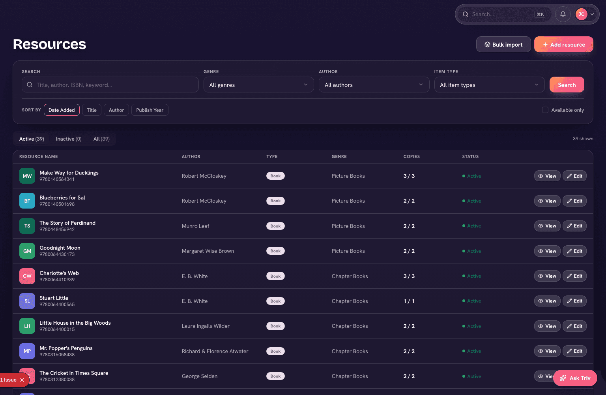The height and width of the screenshot is (395, 606).
Task: Expand the user menu chevron
Action: point(592,14)
